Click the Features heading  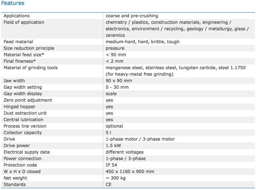coord(13,3)
